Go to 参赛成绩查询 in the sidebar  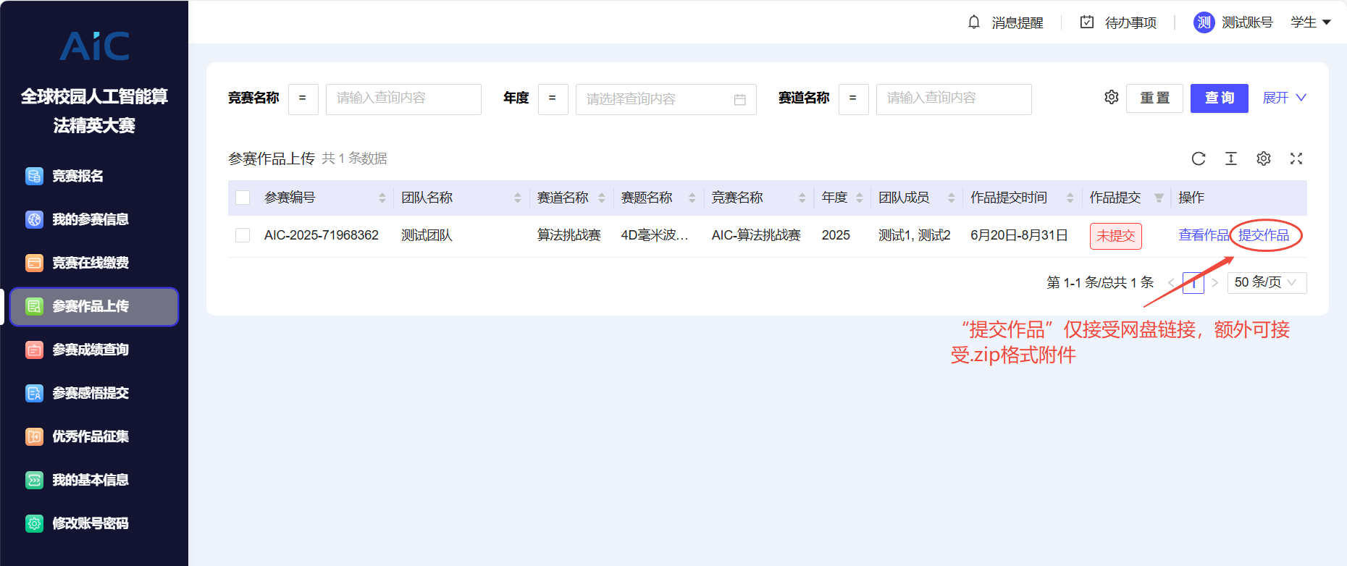90,350
